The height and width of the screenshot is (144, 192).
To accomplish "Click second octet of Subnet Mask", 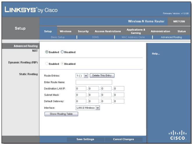I will (94, 95).
